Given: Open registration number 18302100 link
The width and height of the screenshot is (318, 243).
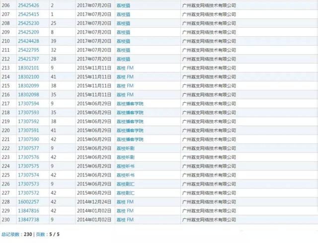Looking at the screenshot, I should click(29, 77).
